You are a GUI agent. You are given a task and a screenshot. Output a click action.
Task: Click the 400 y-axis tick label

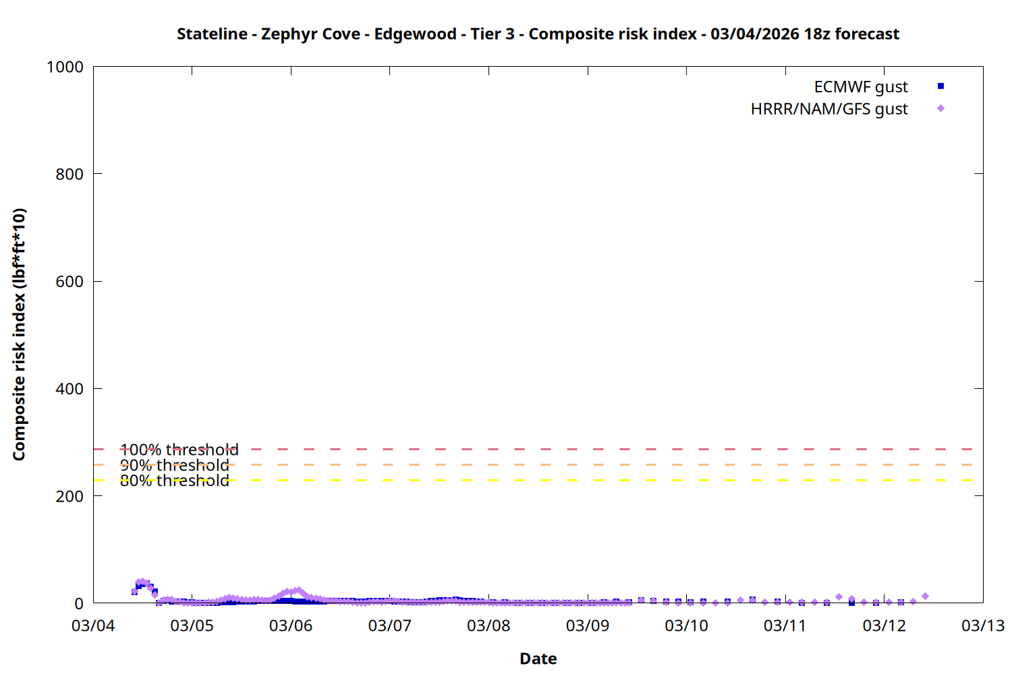coord(69,389)
